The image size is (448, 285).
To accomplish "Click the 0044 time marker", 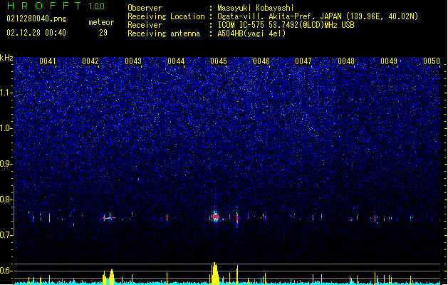I will click(176, 61).
